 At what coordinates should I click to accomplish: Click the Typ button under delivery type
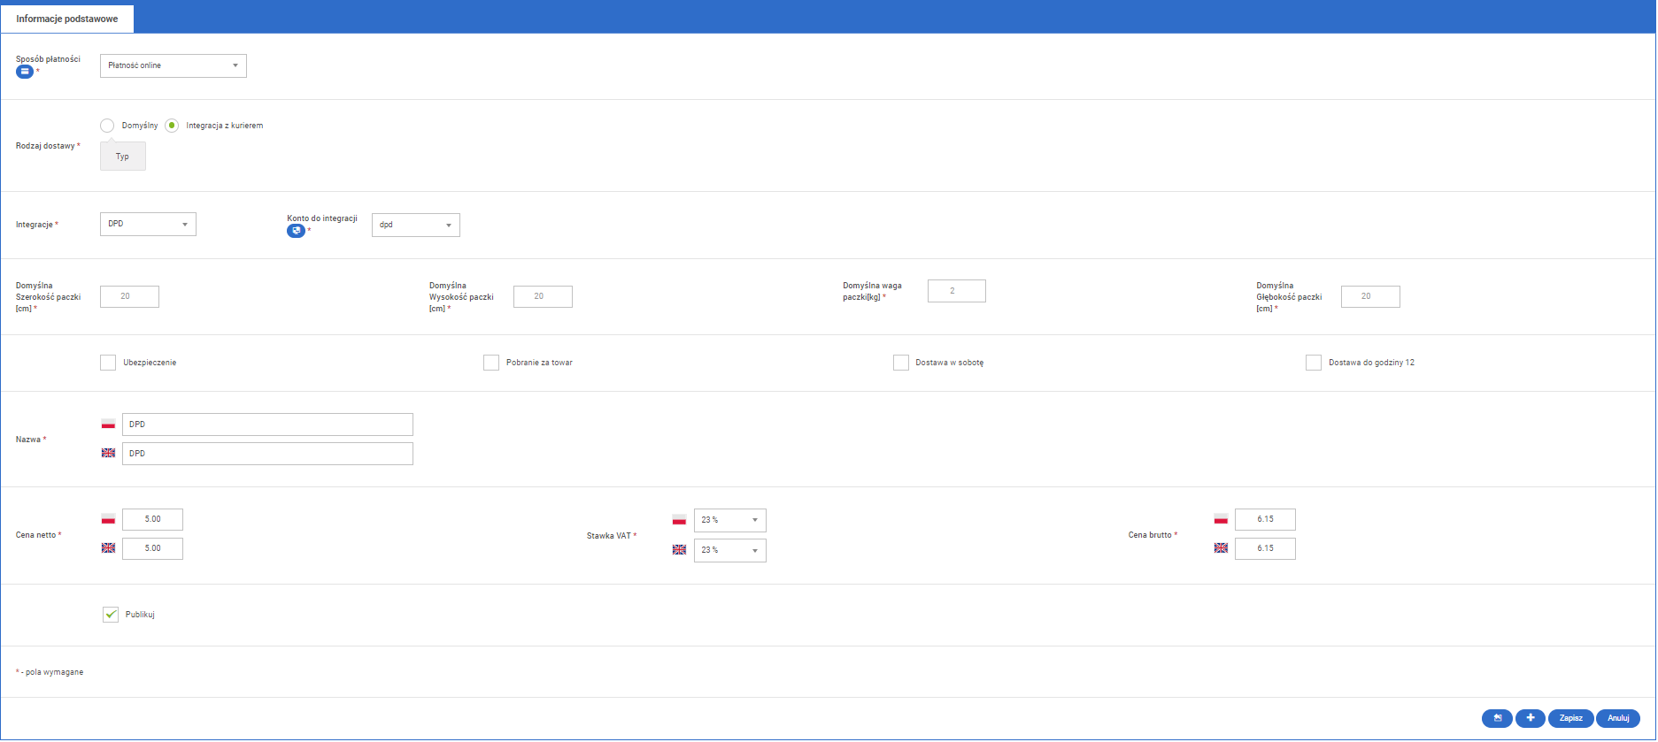(x=122, y=157)
